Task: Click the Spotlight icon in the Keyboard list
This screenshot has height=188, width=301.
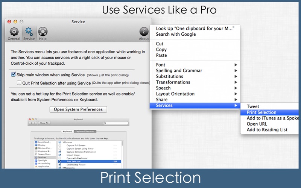Action: pyautogui.click(x=36, y=161)
